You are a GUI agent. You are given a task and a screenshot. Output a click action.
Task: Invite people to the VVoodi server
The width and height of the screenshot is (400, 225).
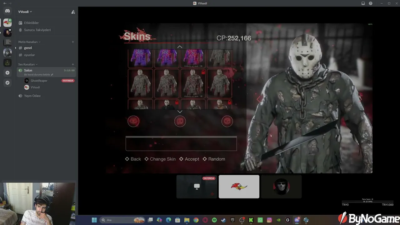(73, 12)
